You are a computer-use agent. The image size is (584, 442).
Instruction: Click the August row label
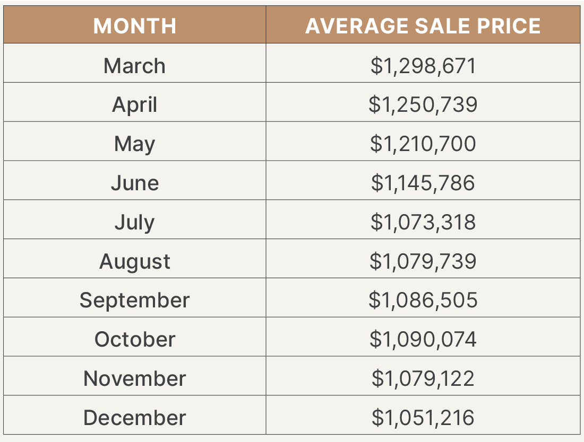[135, 261]
